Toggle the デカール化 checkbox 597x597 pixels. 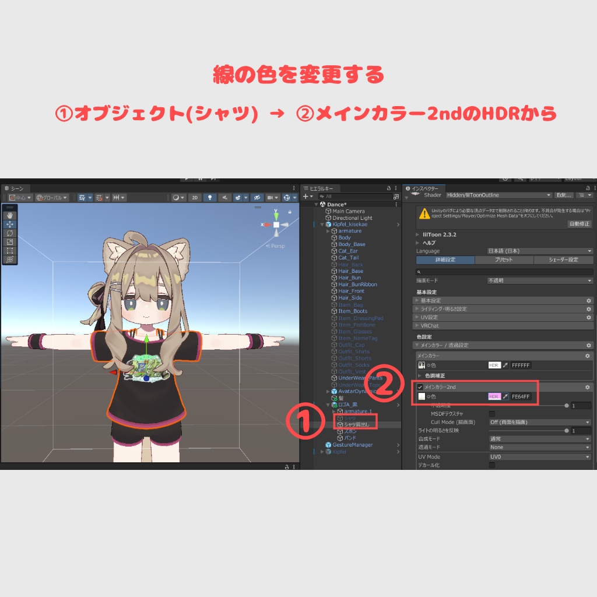click(491, 466)
